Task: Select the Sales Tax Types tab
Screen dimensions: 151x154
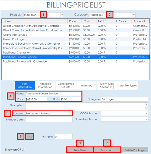Action: tap(127, 85)
